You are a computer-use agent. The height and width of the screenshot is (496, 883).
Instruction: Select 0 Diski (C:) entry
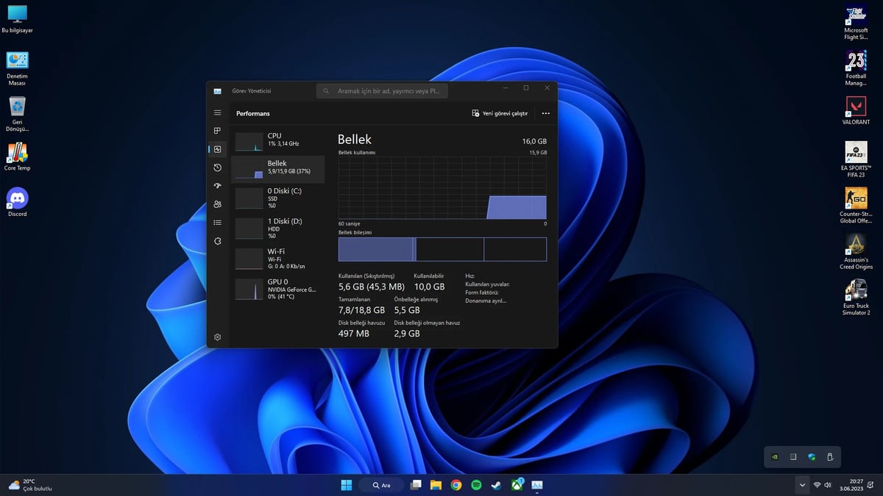[x=278, y=200]
